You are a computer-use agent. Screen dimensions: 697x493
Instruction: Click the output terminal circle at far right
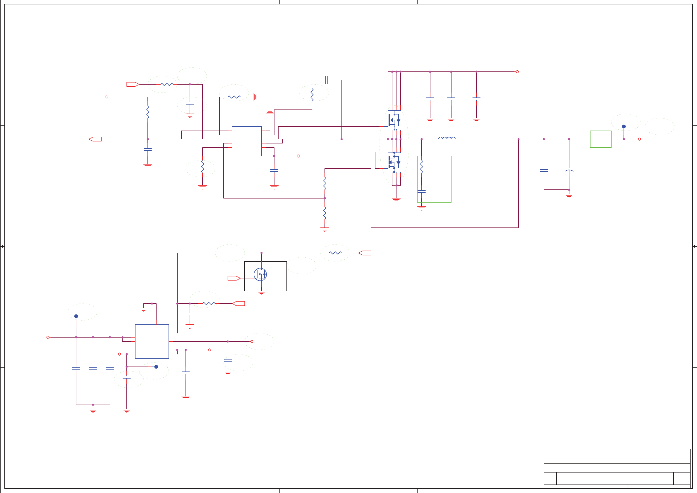[x=639, y=139]
